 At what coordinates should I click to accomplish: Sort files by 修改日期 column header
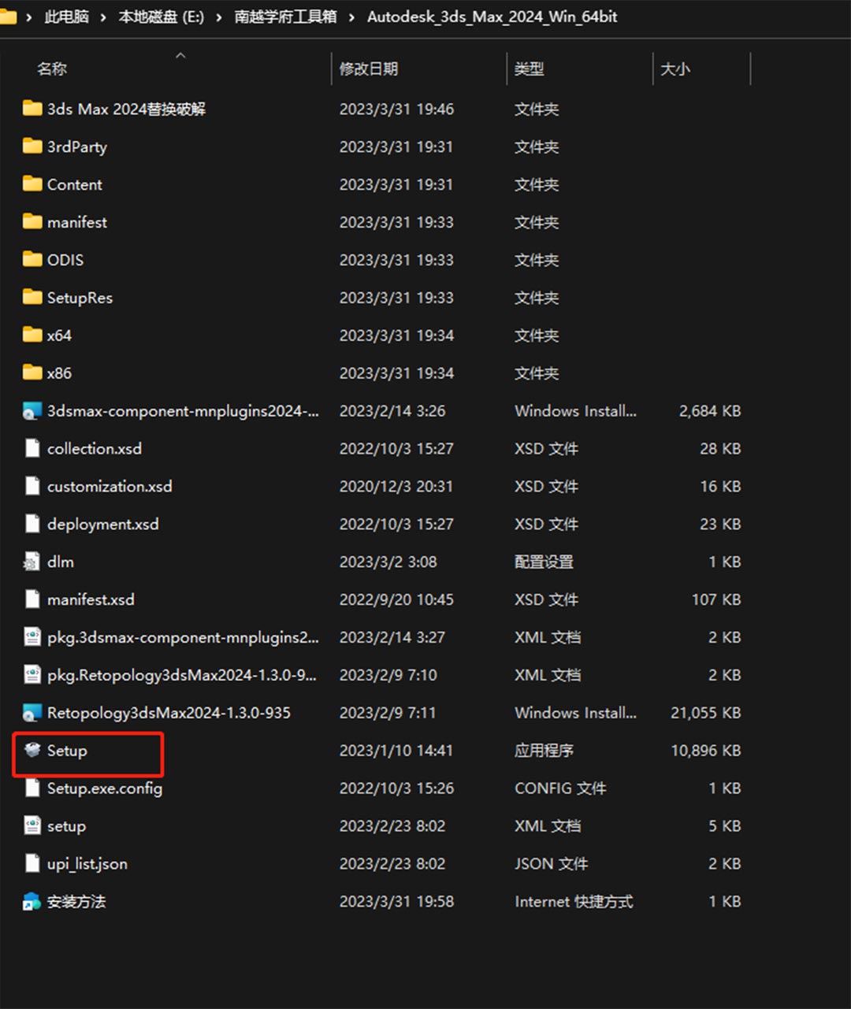368,69
